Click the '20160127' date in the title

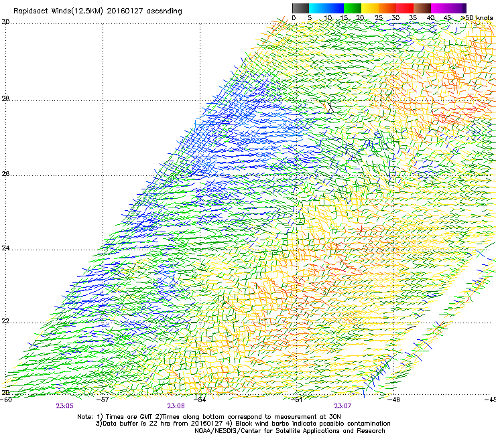pos(125,11)
